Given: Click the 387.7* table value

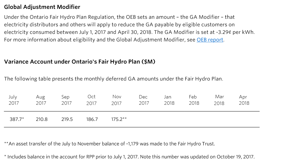Looking at the screenshot, I should pyautogui.click(x=17, y=119).
